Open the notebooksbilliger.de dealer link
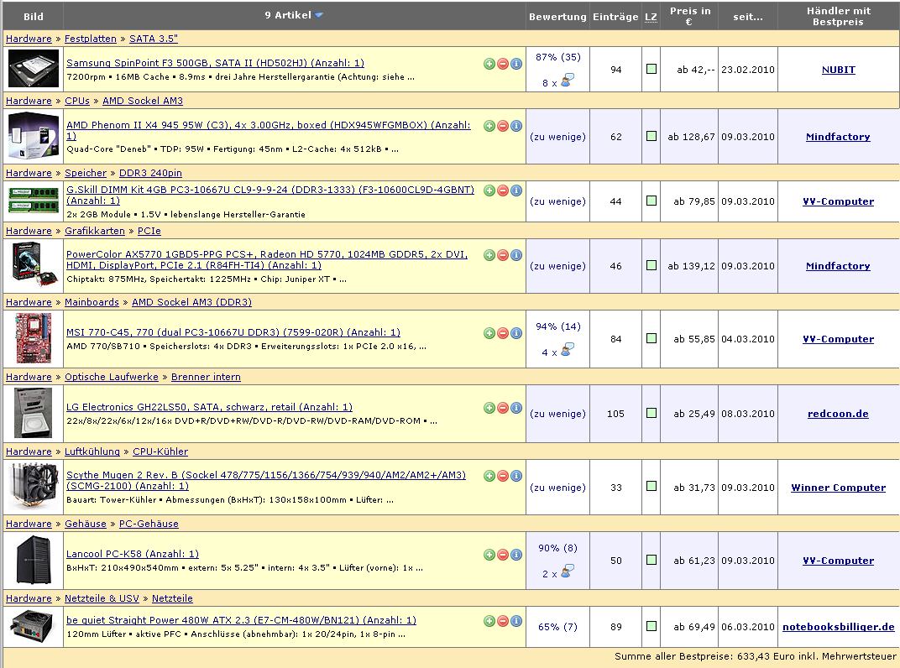The height and width of the screenshot is (668, 900). click(x=838, y=627)
